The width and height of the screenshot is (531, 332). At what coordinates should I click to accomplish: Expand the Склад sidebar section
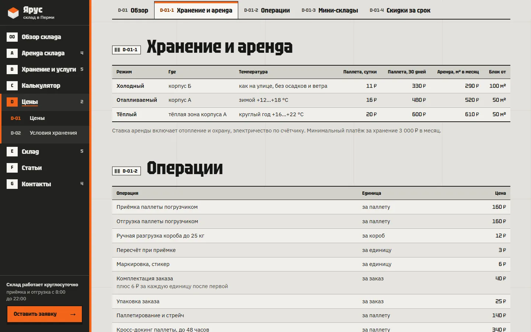click(x=45, y=151)
